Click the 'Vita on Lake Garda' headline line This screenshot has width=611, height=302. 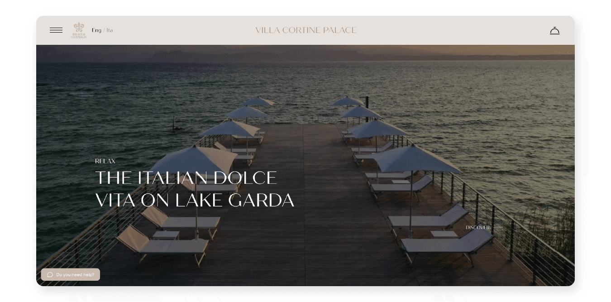[195, 201]
